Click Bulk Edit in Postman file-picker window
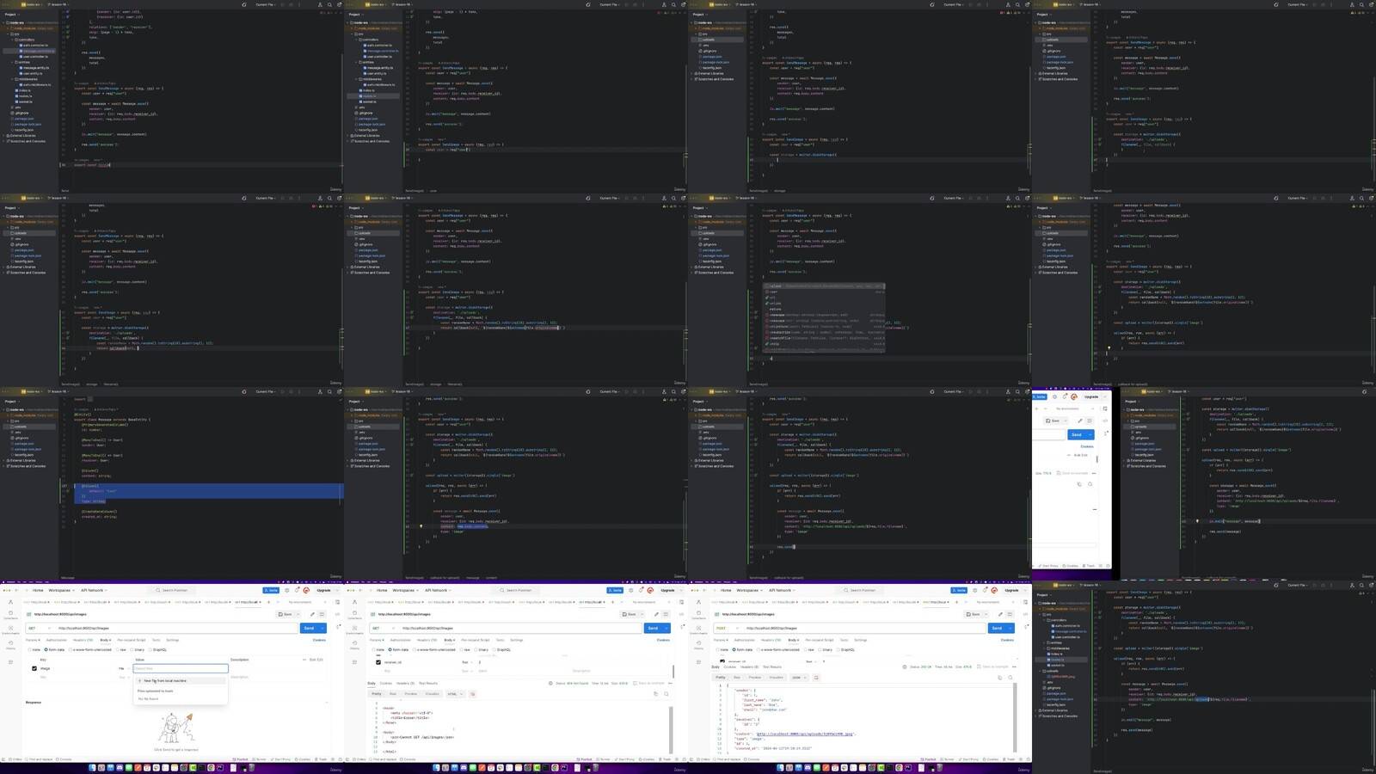Image resolution: width=1376 pixels, height=774 pixels. click(x=316, y=660)
